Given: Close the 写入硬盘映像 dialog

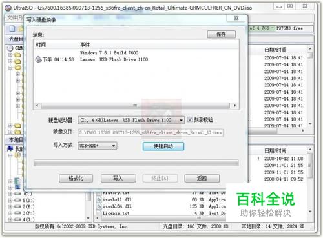Looking at the screenshot, I should 236,18.
